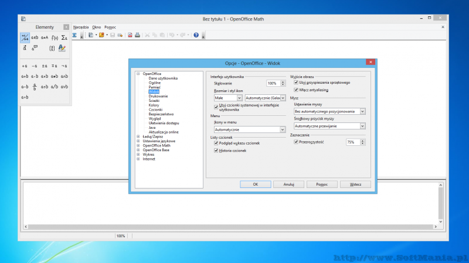Viewport: 469px width, 263px height.
Task: Open the Okno menu
Action: tap(97, 27)
